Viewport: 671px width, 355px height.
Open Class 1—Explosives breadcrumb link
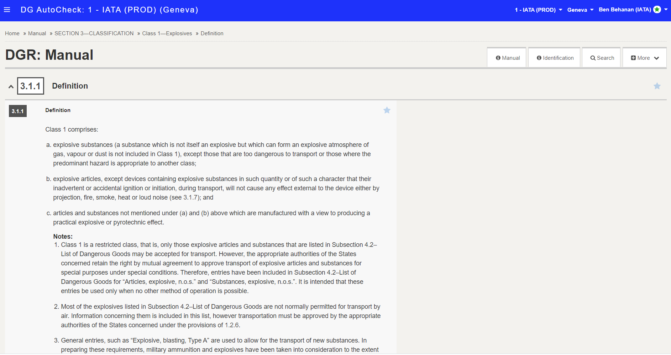tap(167, 33)
